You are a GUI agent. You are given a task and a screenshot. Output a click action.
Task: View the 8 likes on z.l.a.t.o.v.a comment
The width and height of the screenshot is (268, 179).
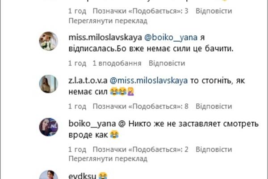point(141,107)
